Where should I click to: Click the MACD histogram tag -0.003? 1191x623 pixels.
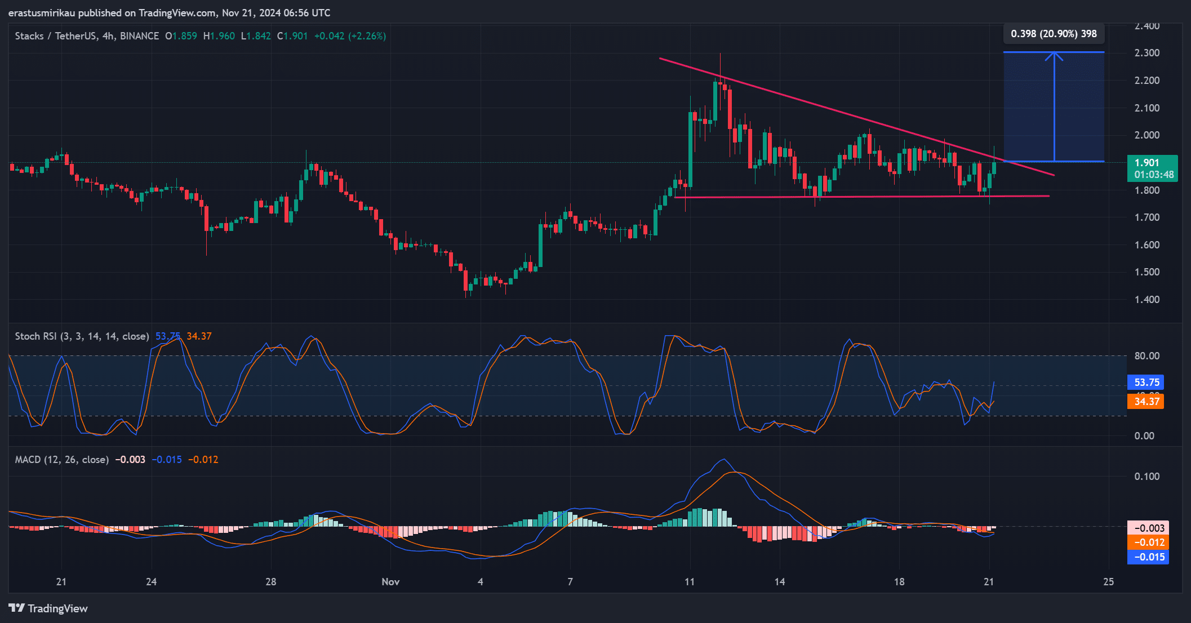1148,528
